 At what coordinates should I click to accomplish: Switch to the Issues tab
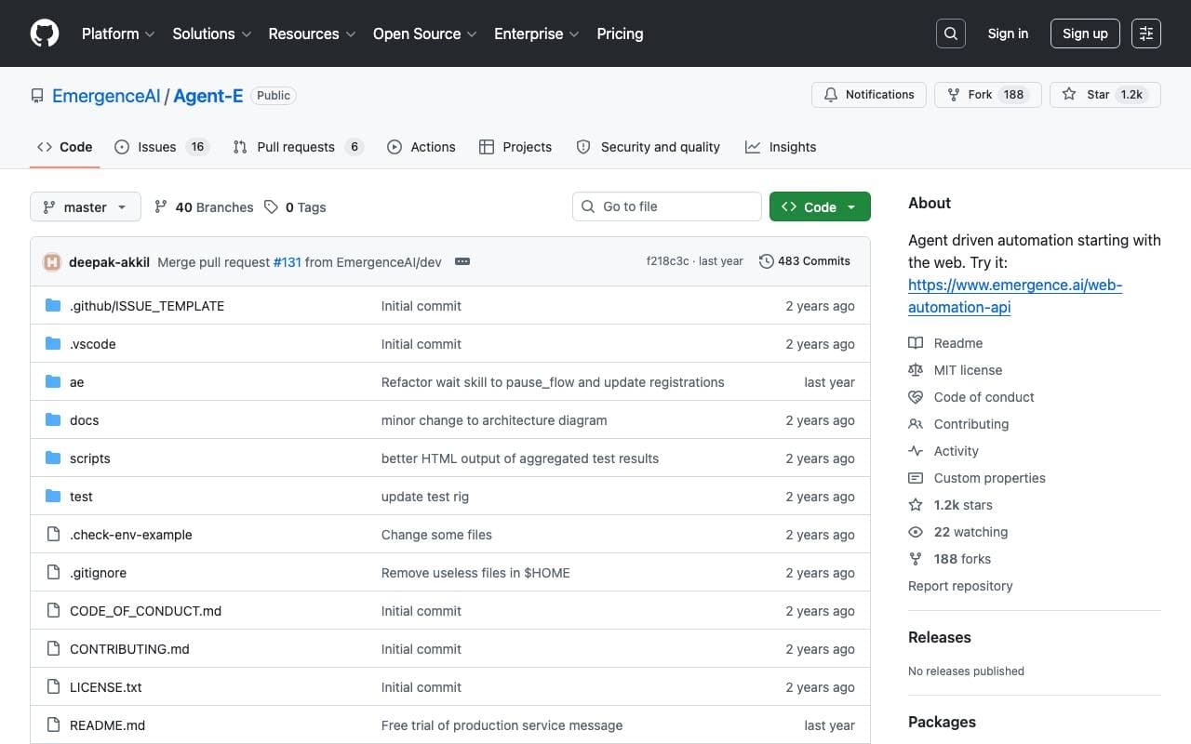tap(162, 147)
